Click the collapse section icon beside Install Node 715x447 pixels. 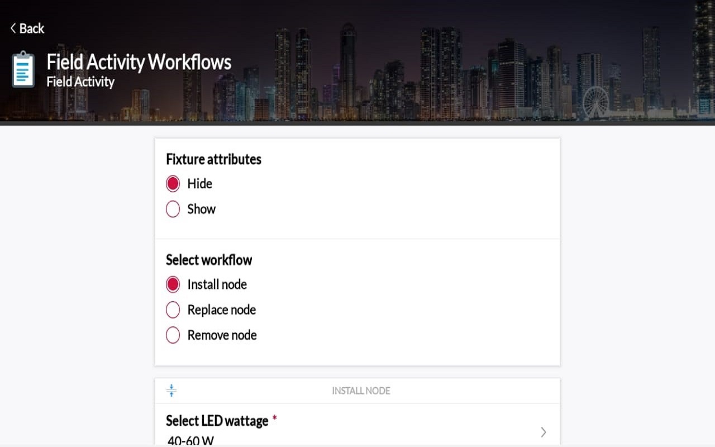pos(171,391)
